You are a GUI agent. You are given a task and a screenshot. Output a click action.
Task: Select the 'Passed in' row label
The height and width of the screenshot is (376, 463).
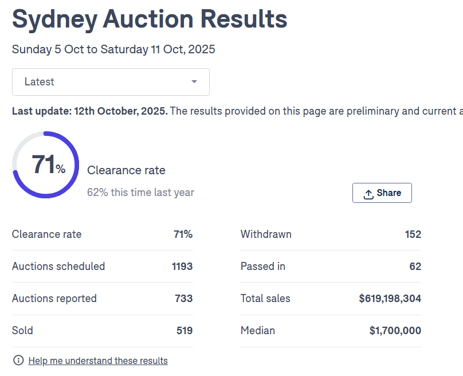tap(263, 267)
